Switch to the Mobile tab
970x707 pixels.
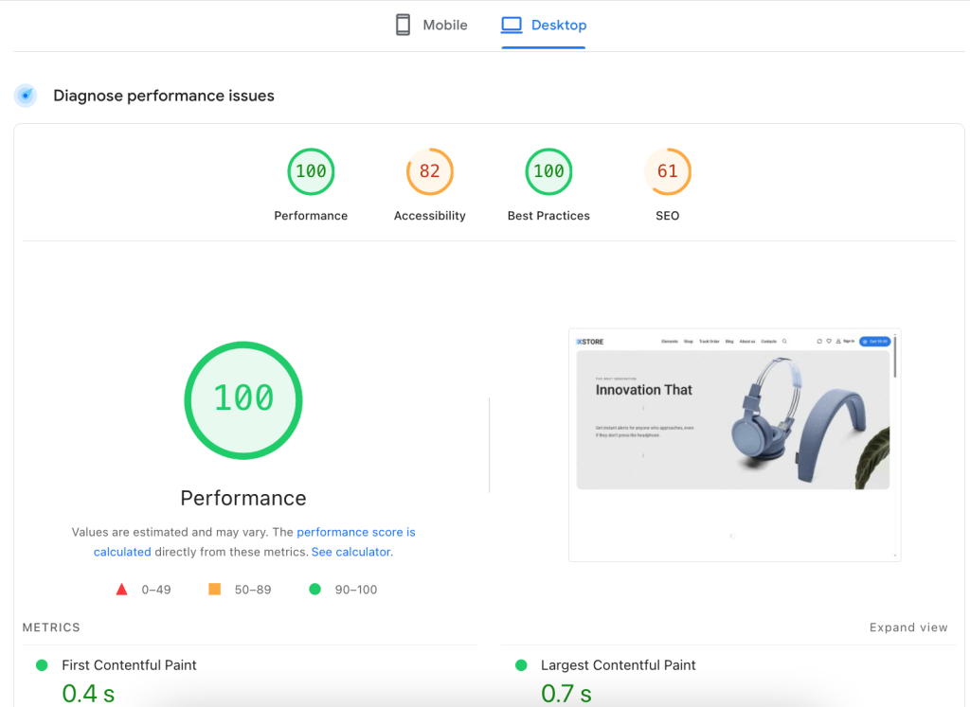(x=431, y=26)
